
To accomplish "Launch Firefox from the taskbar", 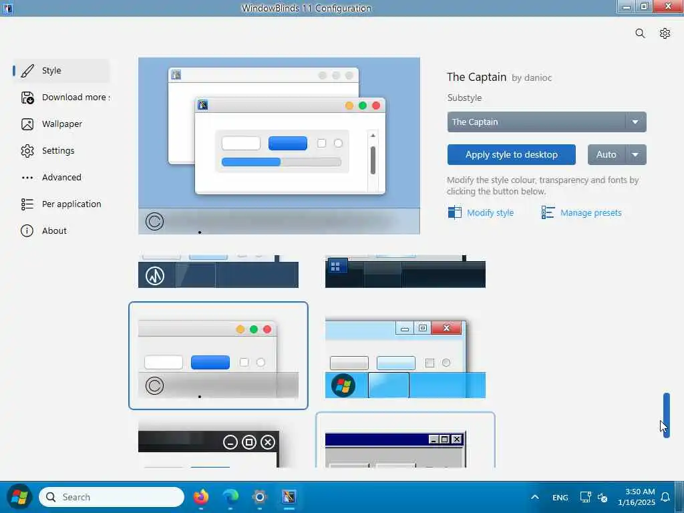I will (x=200, y=496).
